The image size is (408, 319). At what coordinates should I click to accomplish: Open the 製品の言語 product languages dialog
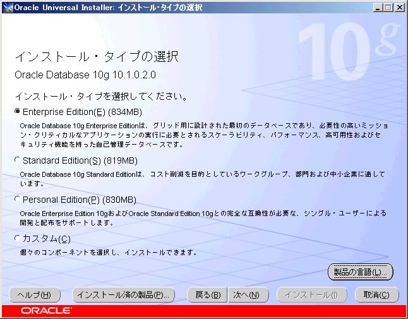pyautogui.click(x=361, y=272)
